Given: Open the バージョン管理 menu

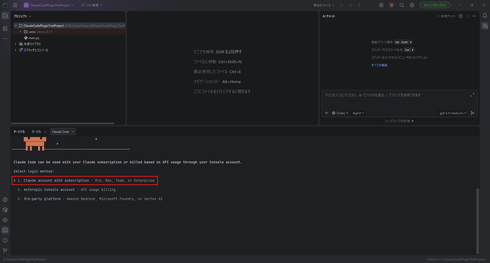Looking at the screenshot, I should [x=91, y=5].
